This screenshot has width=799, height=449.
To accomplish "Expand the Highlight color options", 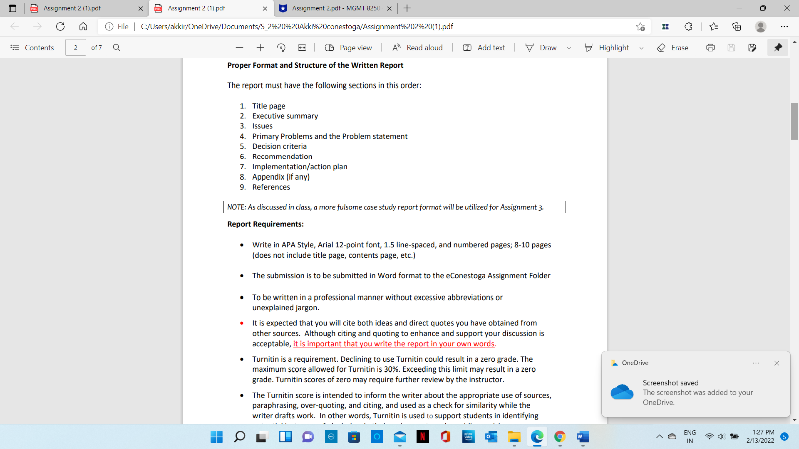I will (641, 47).
